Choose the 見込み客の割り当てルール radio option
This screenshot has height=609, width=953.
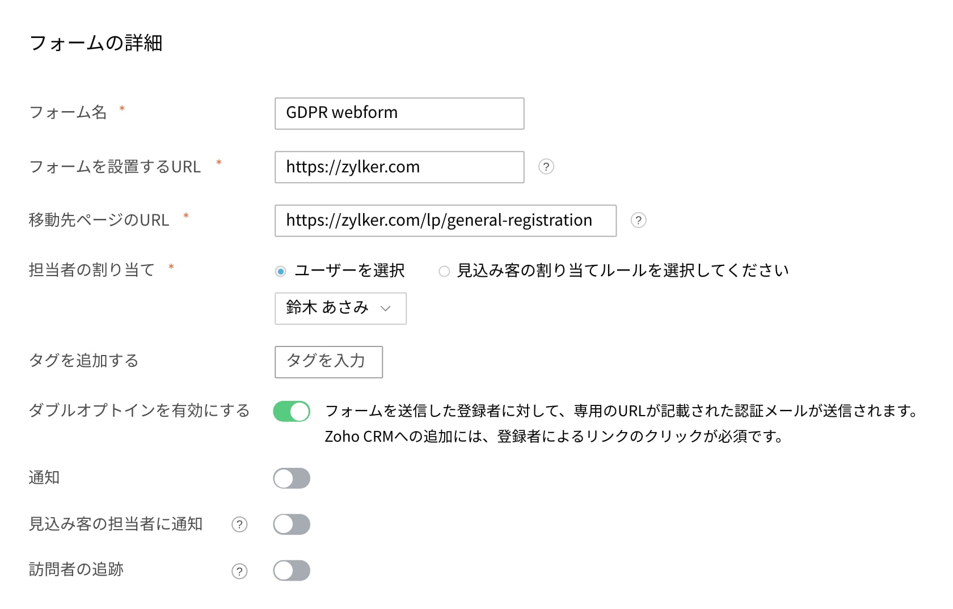coord(444,271)
